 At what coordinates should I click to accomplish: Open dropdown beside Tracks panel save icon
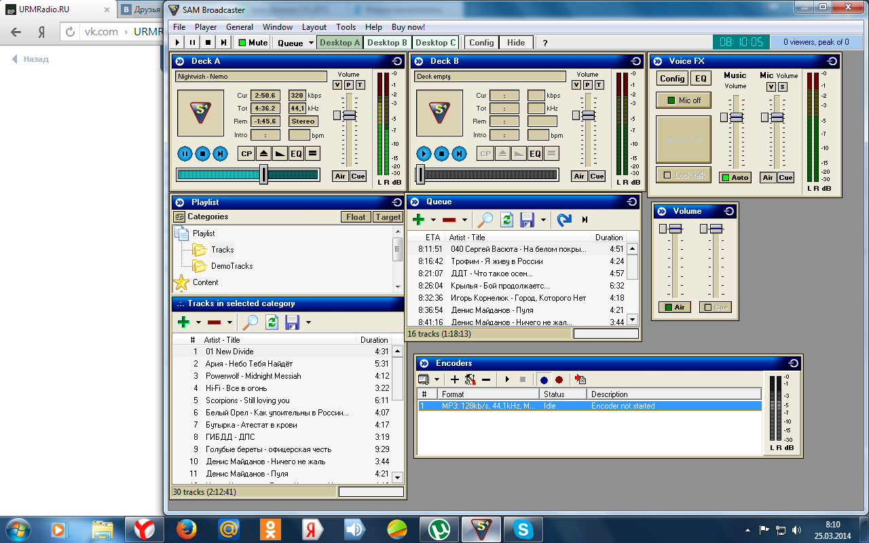click(309, 322)
